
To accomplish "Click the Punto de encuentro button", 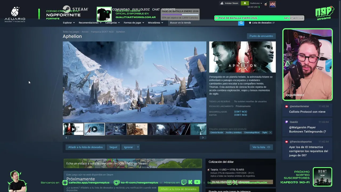I will tap(261, 36).
